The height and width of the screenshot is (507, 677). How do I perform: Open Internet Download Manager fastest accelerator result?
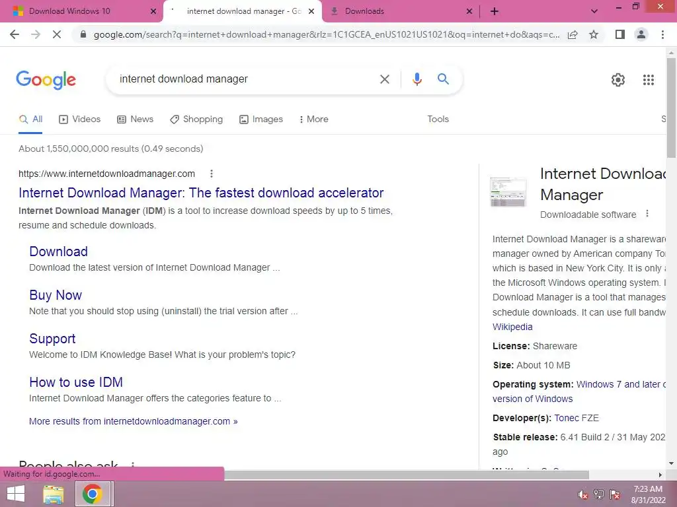point(201,193)
